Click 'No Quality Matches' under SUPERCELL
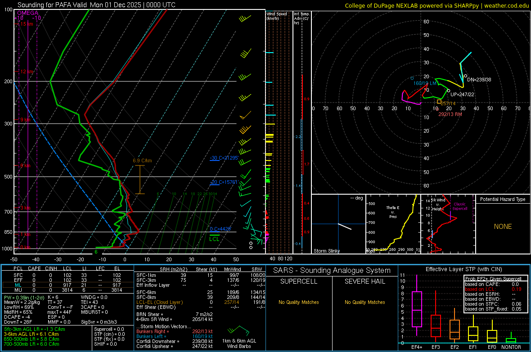 pyautogui.click(x=299, y=302)
